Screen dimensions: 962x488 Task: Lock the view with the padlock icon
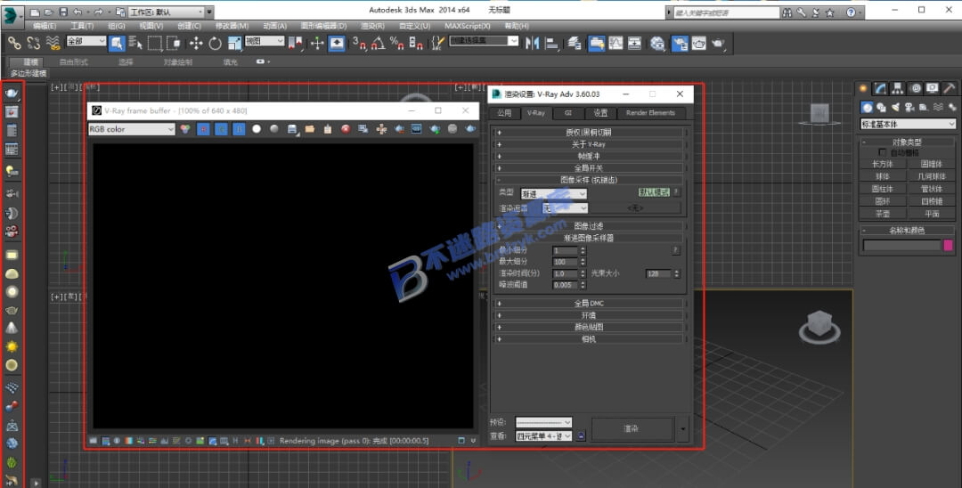pos(582,435)
